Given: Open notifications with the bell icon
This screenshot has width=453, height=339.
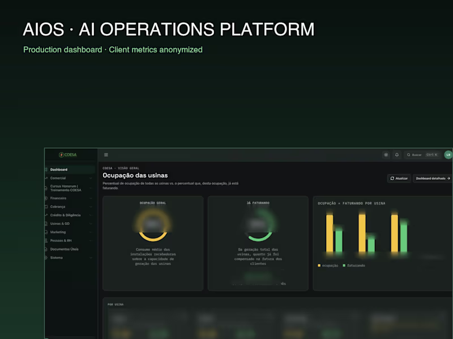Looking at the screenshot, I should tap(397, 155).
